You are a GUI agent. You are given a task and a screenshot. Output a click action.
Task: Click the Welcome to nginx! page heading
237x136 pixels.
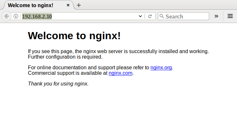(x=74, y=36)
